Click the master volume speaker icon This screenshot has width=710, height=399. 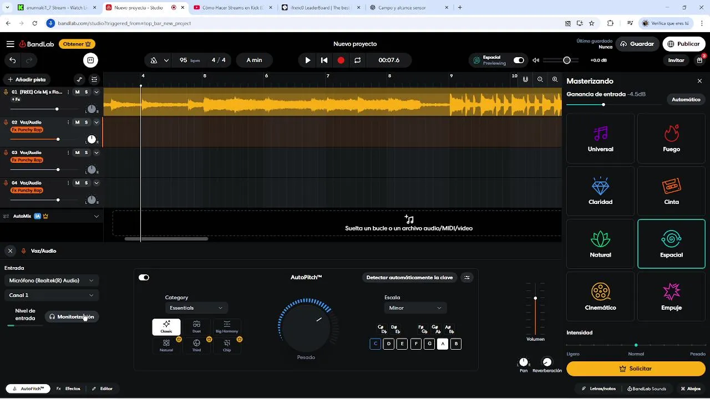(536, 60)
